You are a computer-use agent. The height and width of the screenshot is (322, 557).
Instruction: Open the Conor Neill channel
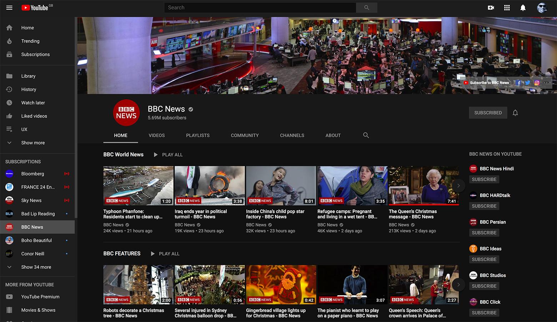click(37, 254)
